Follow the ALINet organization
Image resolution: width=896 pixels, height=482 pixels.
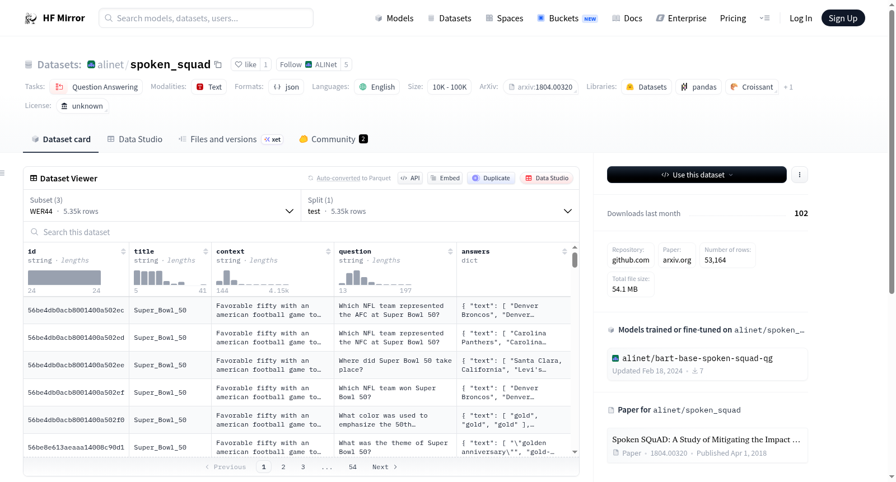309,64
